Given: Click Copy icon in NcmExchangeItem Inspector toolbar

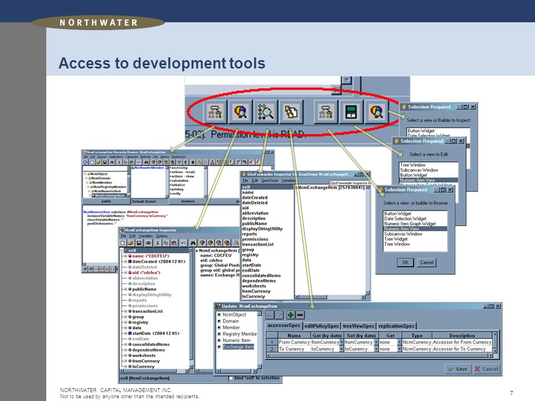Looking at the screenshot, I should 166,243.
